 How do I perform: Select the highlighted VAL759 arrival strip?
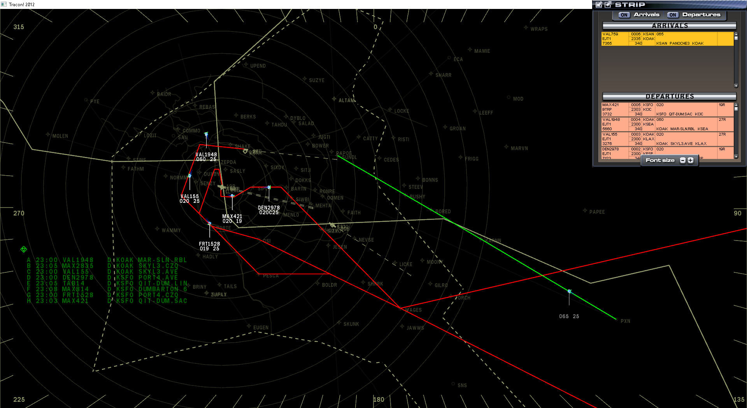click(x=665, y=38)
